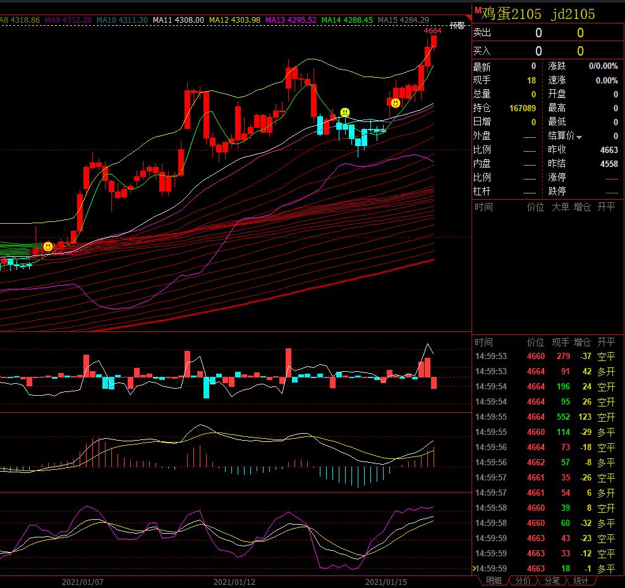Click the 买入 quote row label
Screen dimensions: 625x588
[482, 51]
